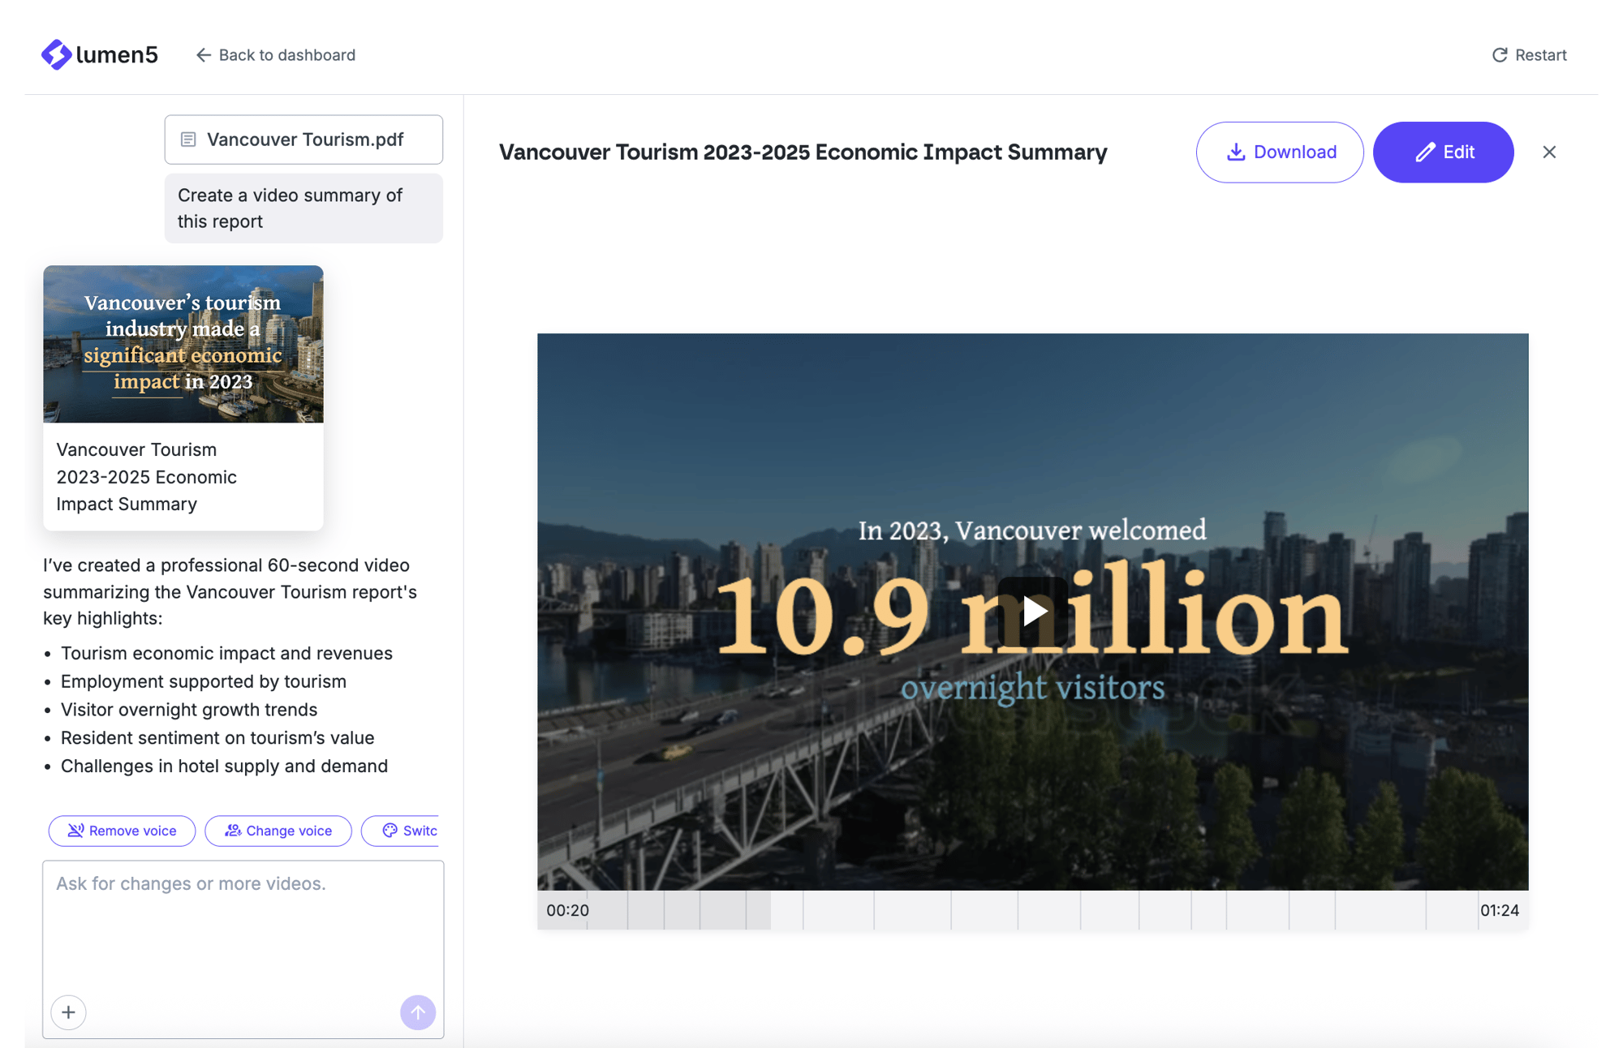Click the plus attachment icon

point(69,1011)
